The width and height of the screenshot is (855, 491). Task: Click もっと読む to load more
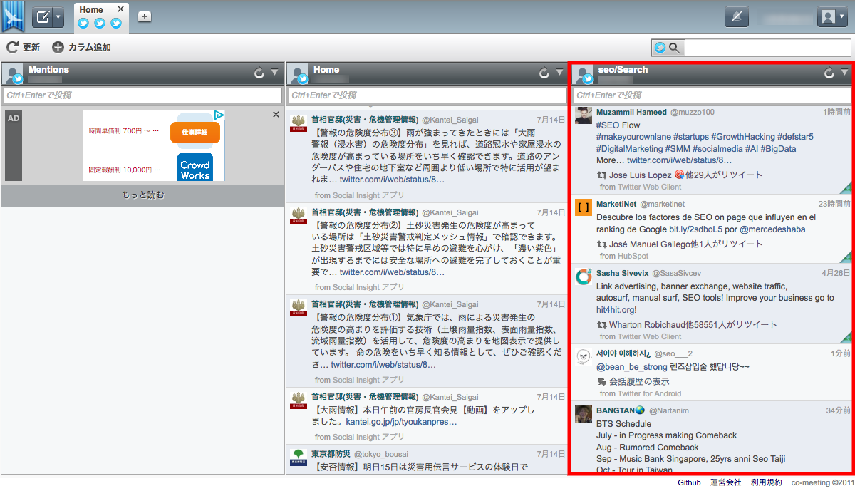coord(142,195)
